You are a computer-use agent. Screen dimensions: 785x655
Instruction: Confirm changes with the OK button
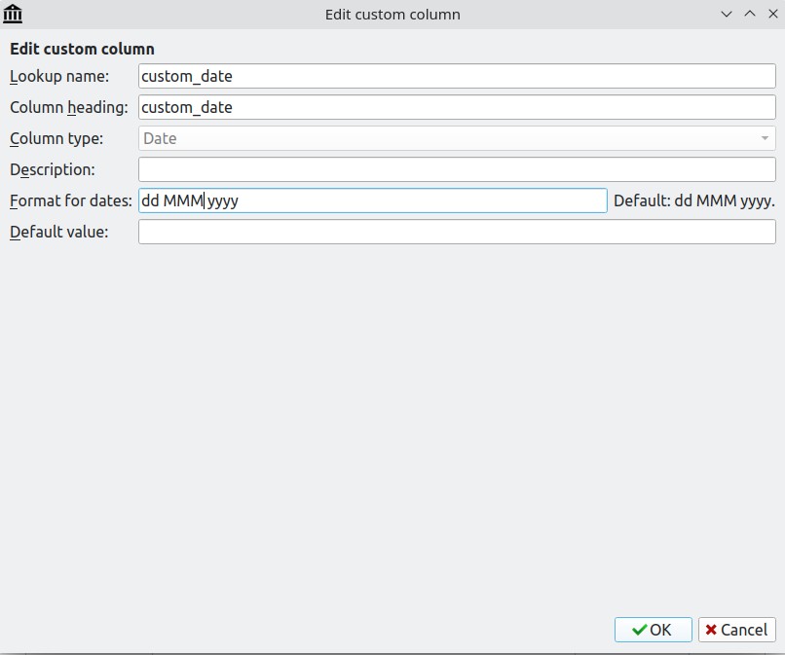click(x=654, y=630)
